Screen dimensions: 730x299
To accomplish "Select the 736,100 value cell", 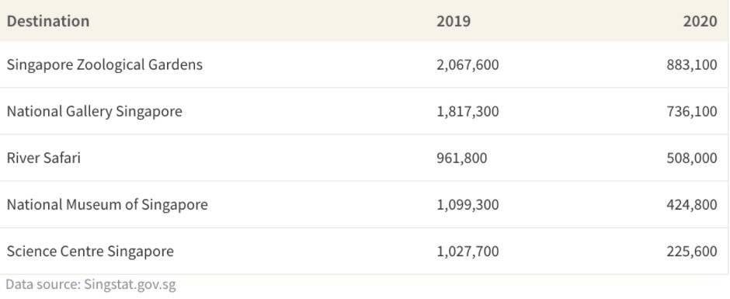I will tap(692, 111).
